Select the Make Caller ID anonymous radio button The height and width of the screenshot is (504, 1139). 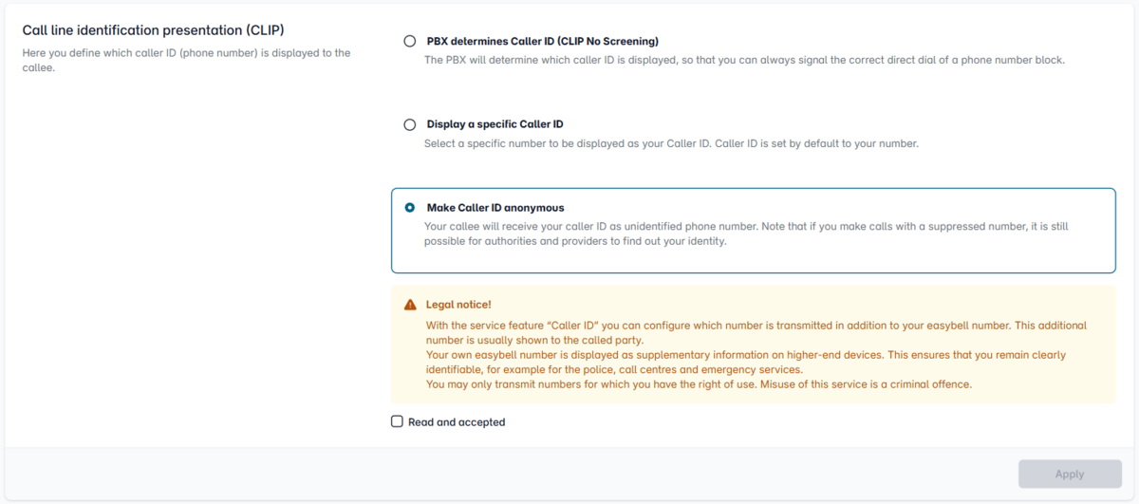click(x=410, y=208)
